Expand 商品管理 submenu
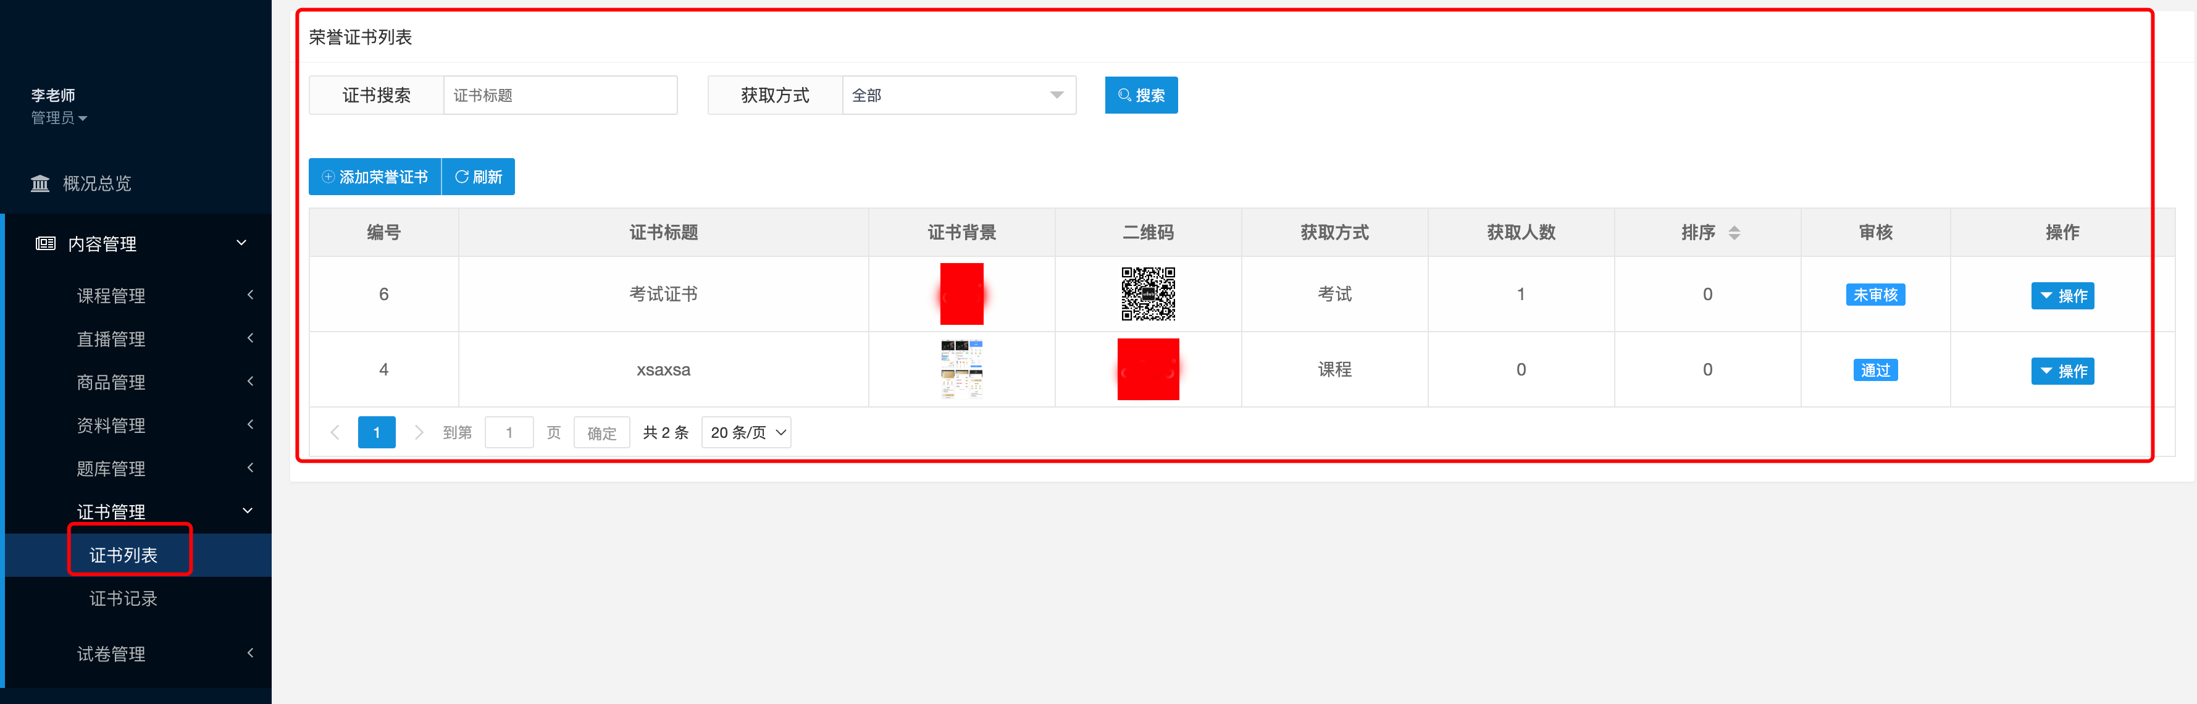2197x704 pixels. point(250,382)
